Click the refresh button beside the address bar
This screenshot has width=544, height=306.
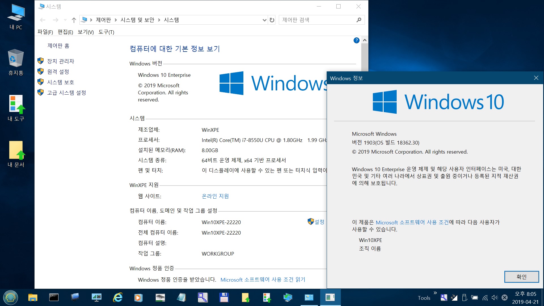point(272,20)
